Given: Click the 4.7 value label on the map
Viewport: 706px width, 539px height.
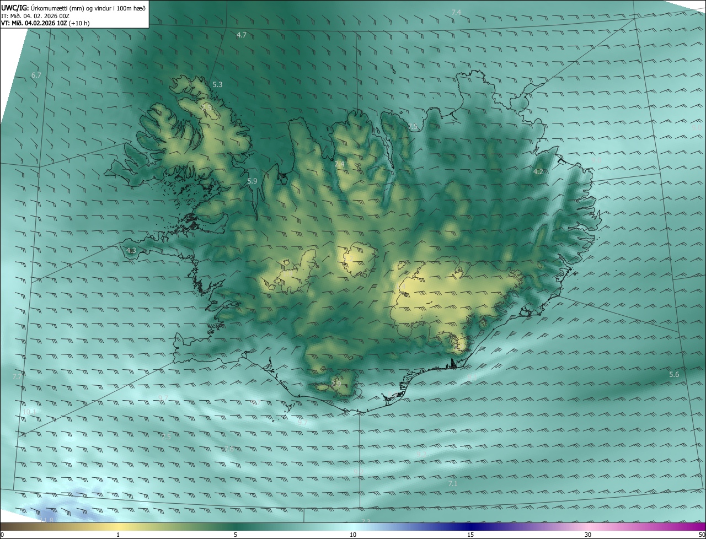Looking at the screenshot, I should (x=241, y=35).
